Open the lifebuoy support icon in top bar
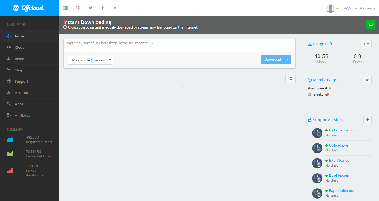The height and width of the screenshot is (201, 379). pos(78,8)
